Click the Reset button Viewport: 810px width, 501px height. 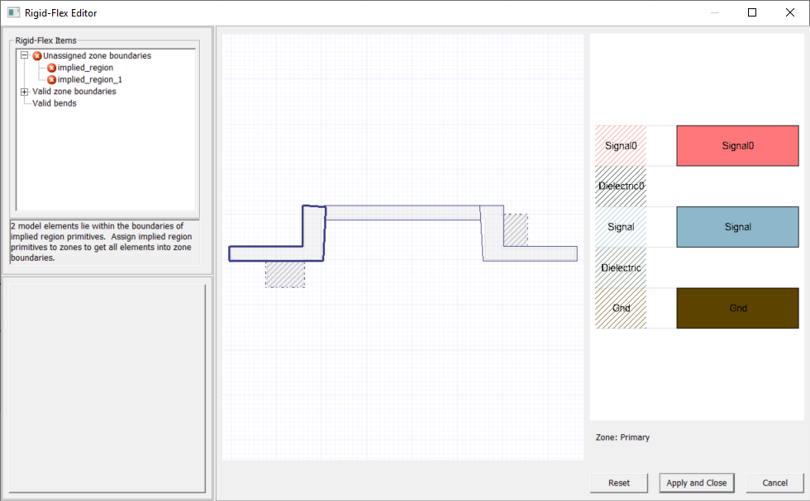[618, 483]
